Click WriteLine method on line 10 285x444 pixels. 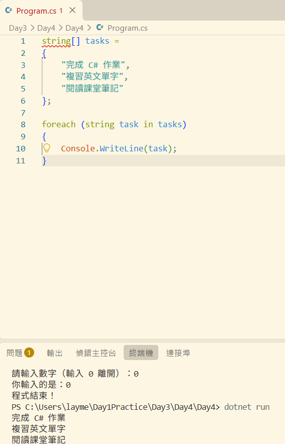[122, 149]
